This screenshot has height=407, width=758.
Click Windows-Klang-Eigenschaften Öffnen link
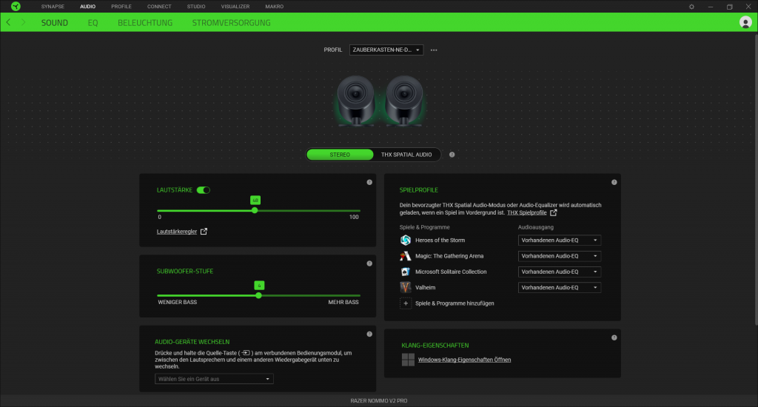(465, 360)
